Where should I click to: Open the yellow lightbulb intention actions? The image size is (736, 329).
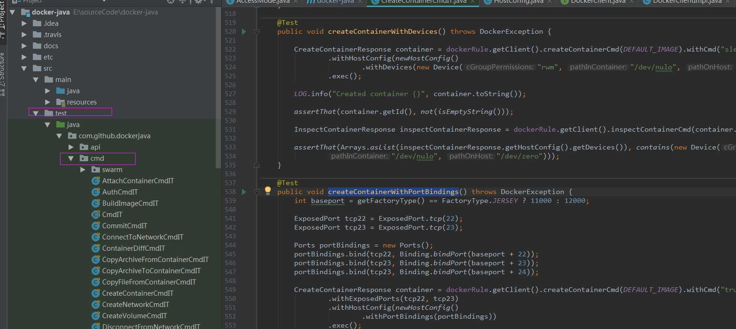(x=268, y=191)
